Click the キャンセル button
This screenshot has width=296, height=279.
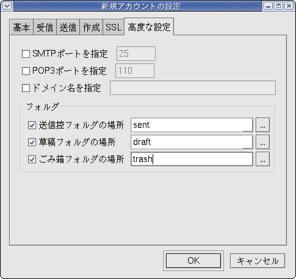258,261
